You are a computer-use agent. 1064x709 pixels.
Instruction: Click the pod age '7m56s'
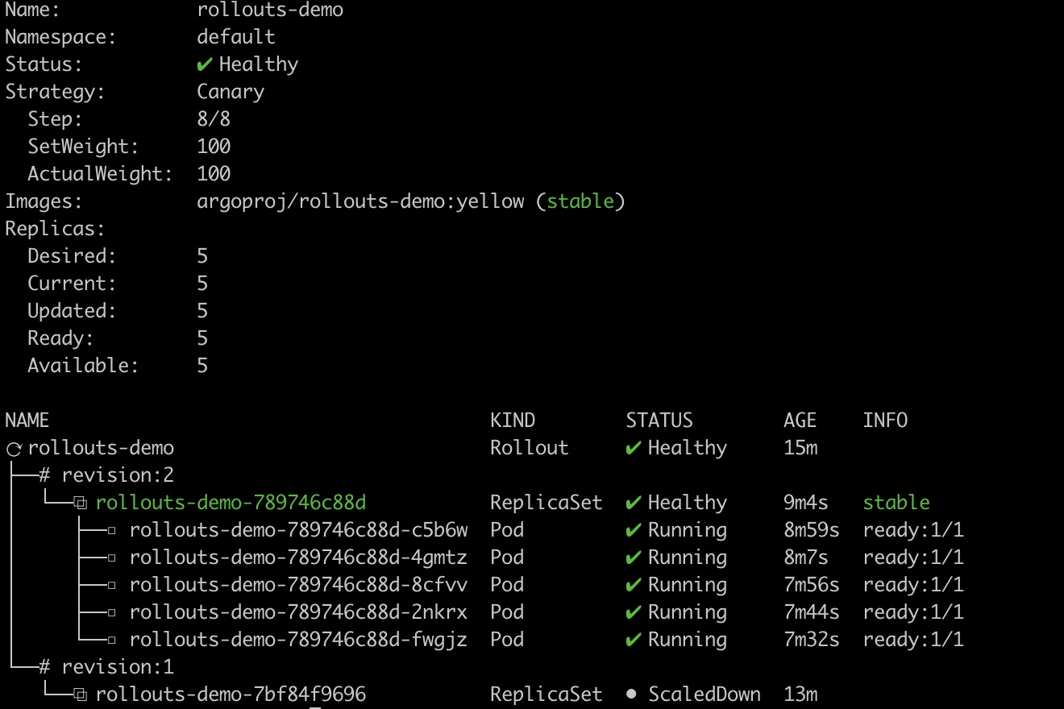click(812, 585)
